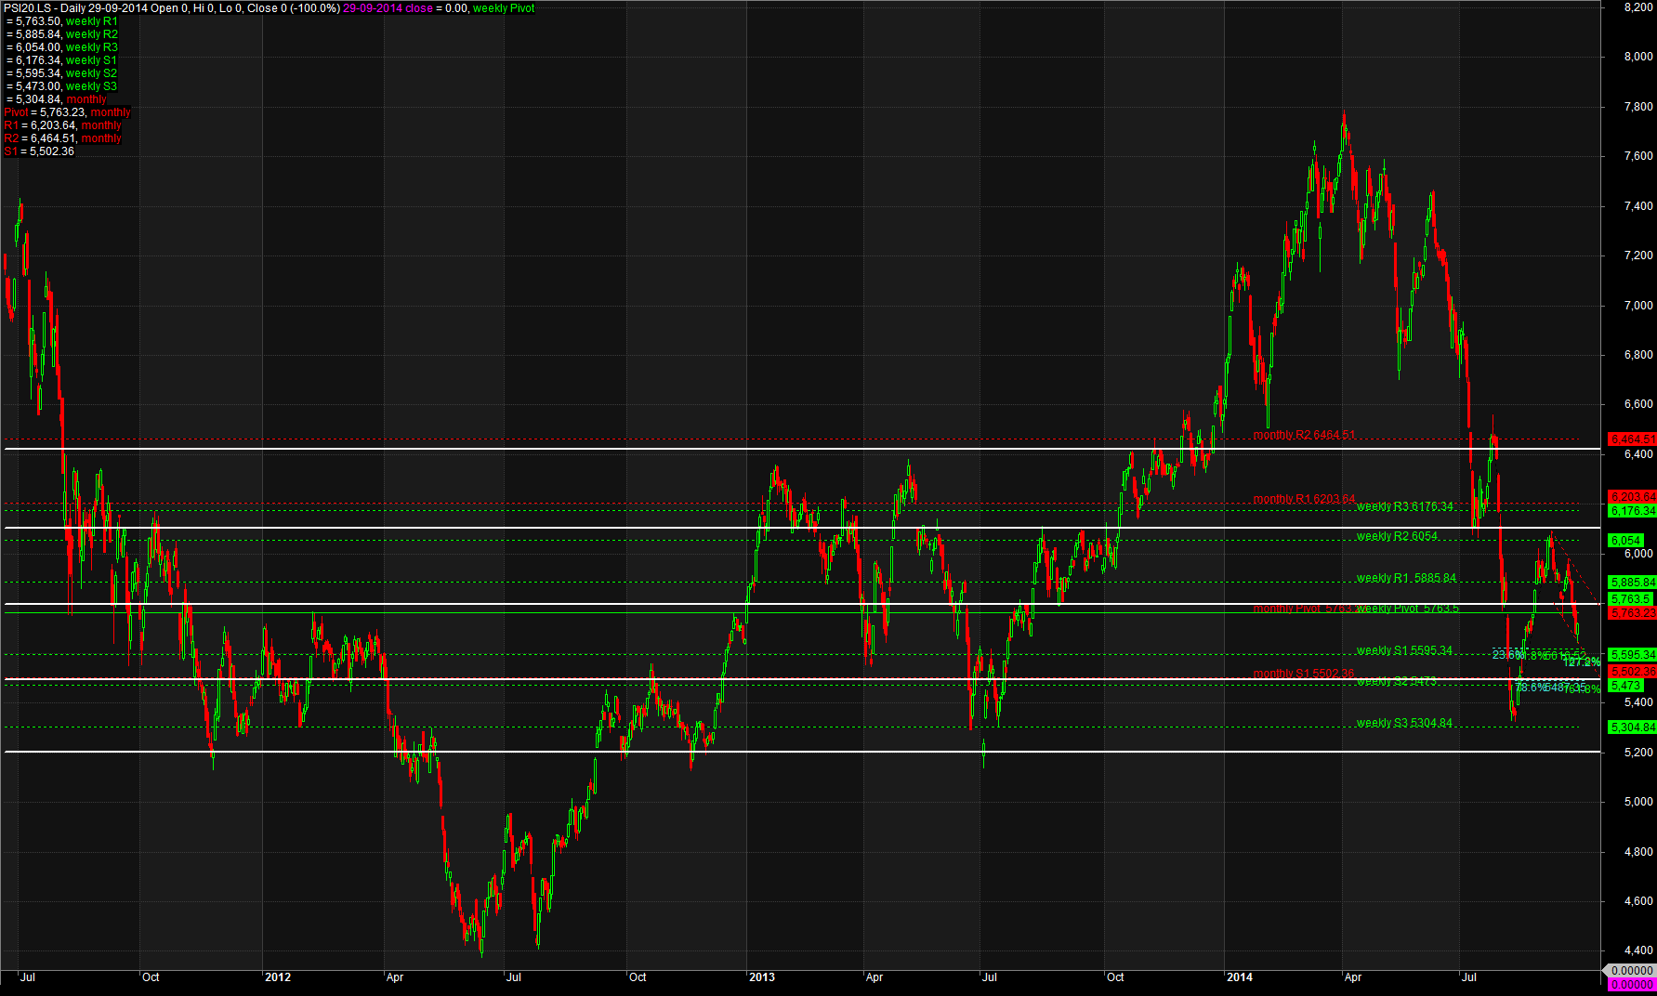
Task: Select the green 6,054 price-axis tag
Action: pyautogui.click(x=1626, y=541)
